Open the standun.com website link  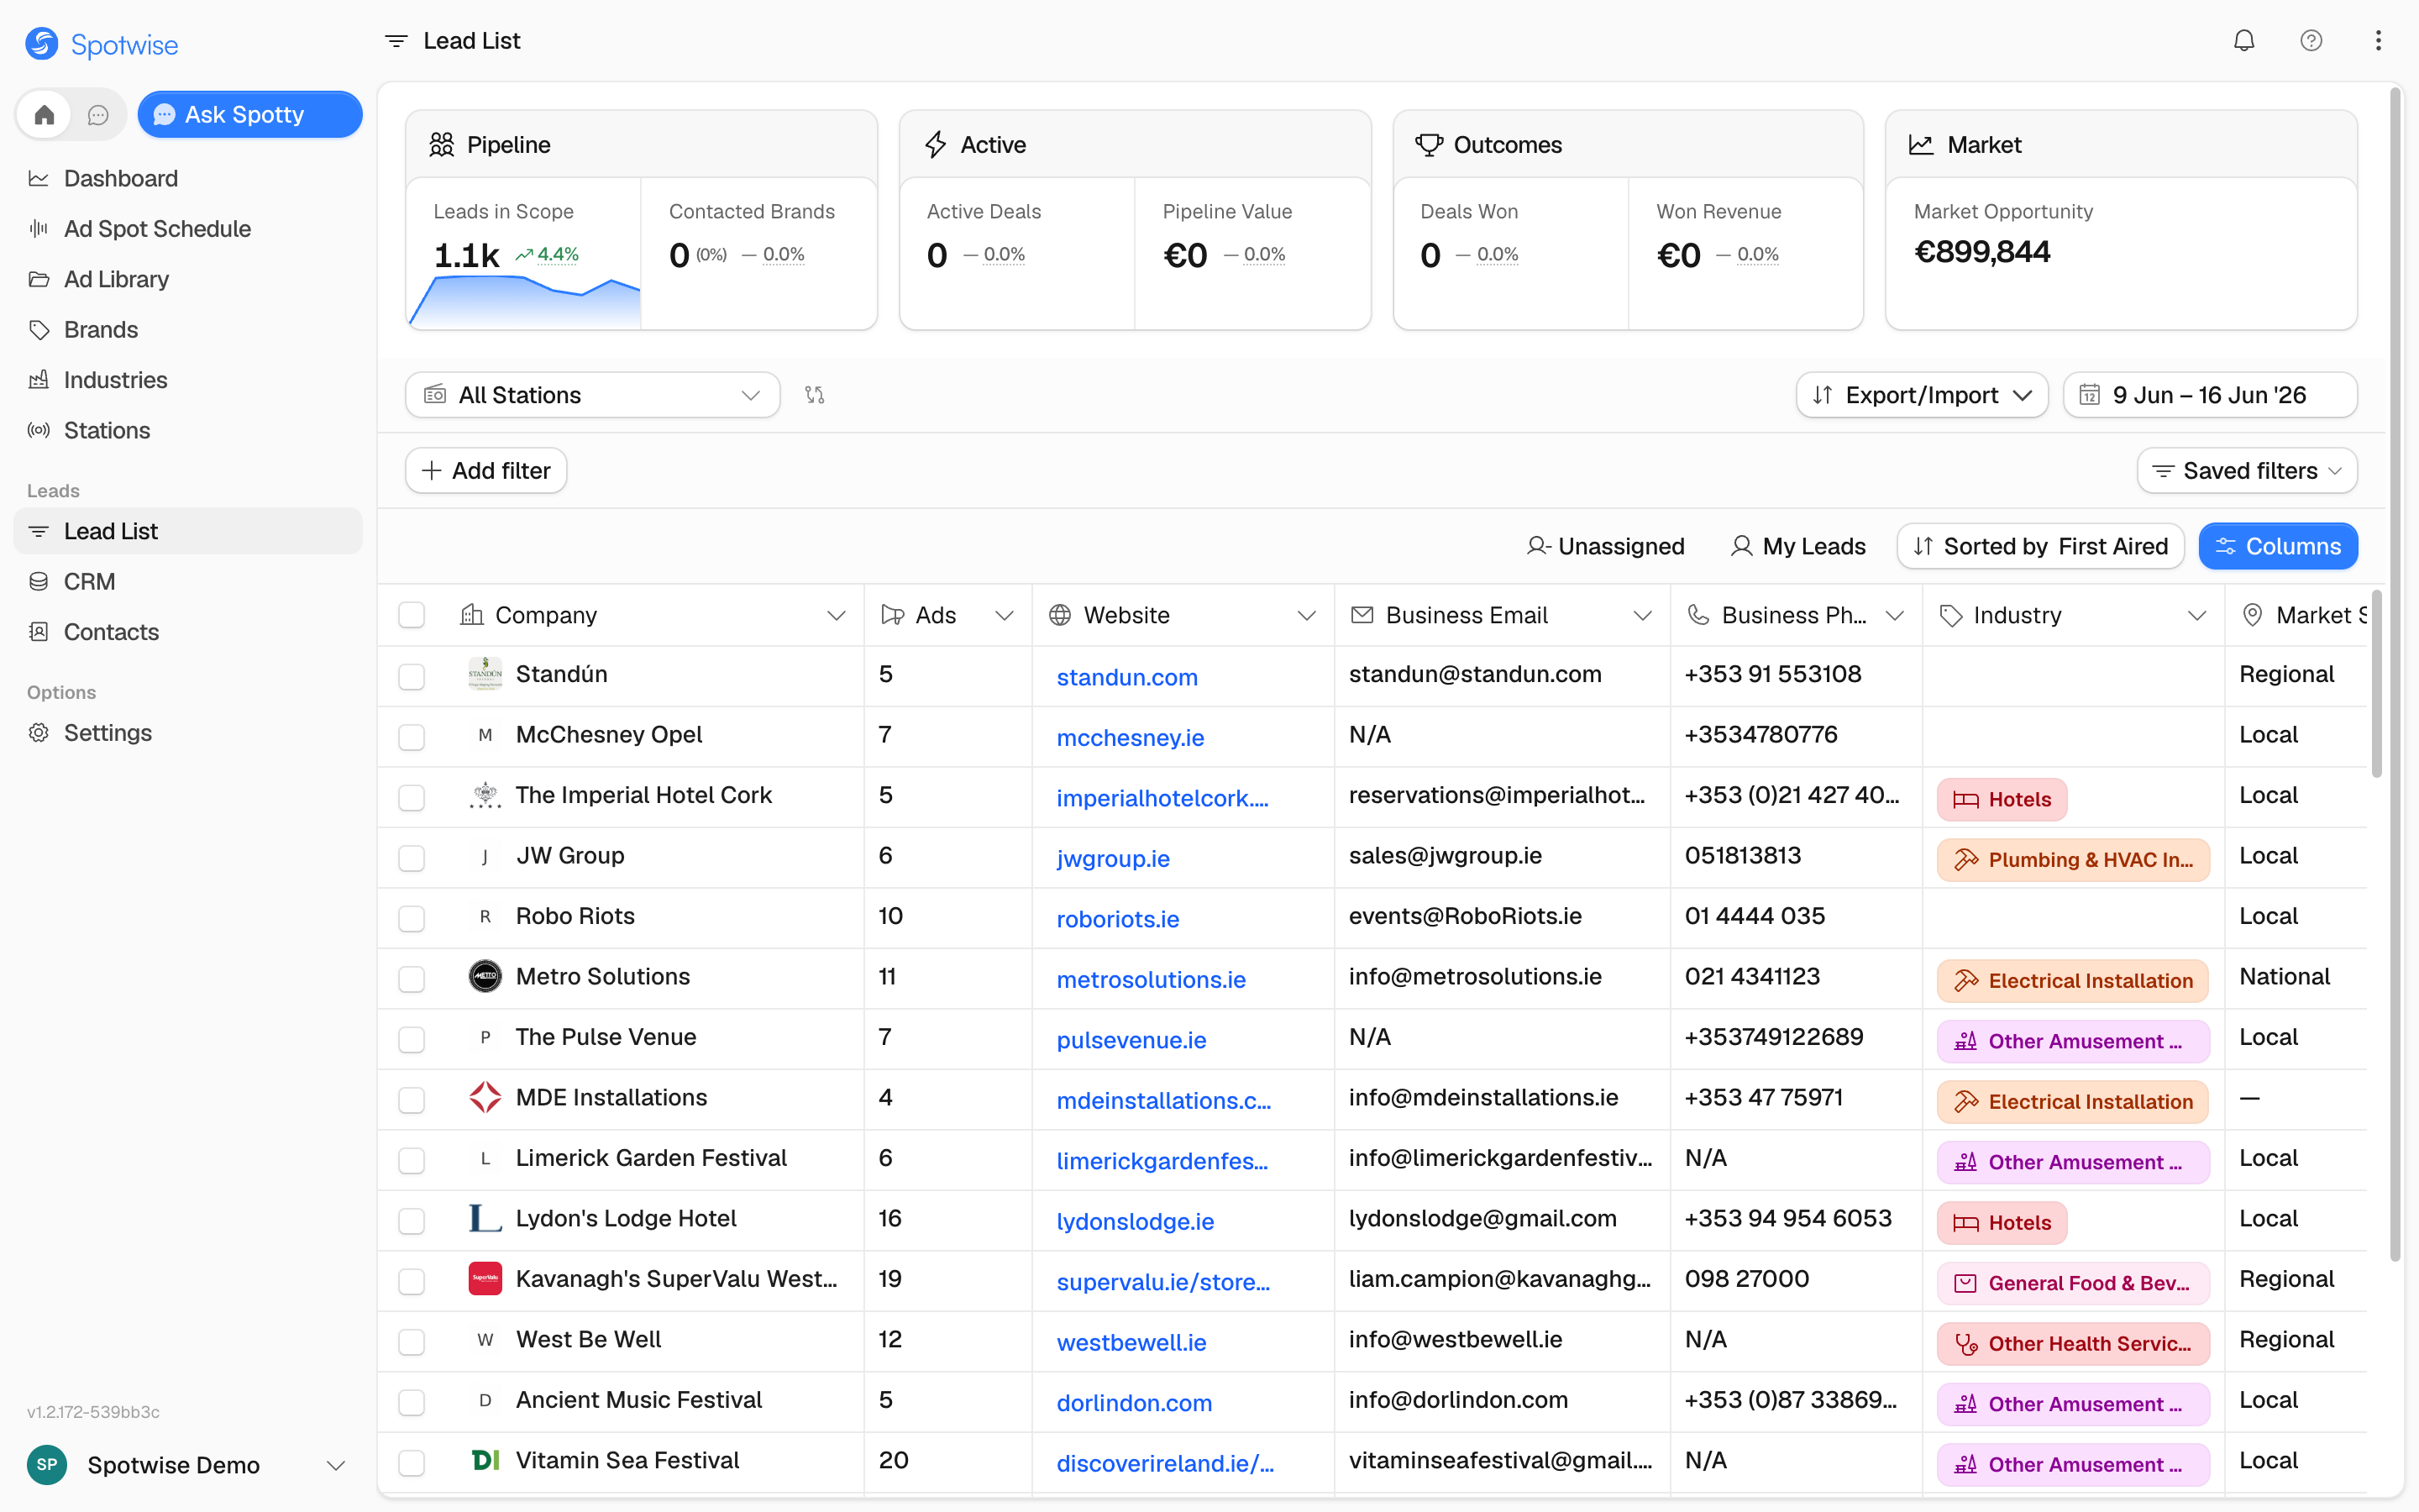point(1126,677)
